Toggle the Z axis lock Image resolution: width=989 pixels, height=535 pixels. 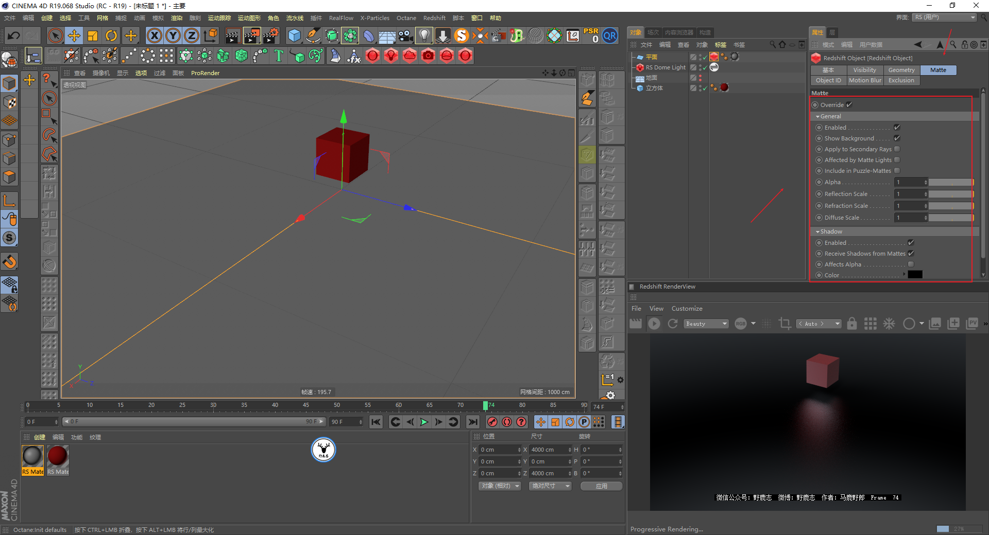point(192,35)
